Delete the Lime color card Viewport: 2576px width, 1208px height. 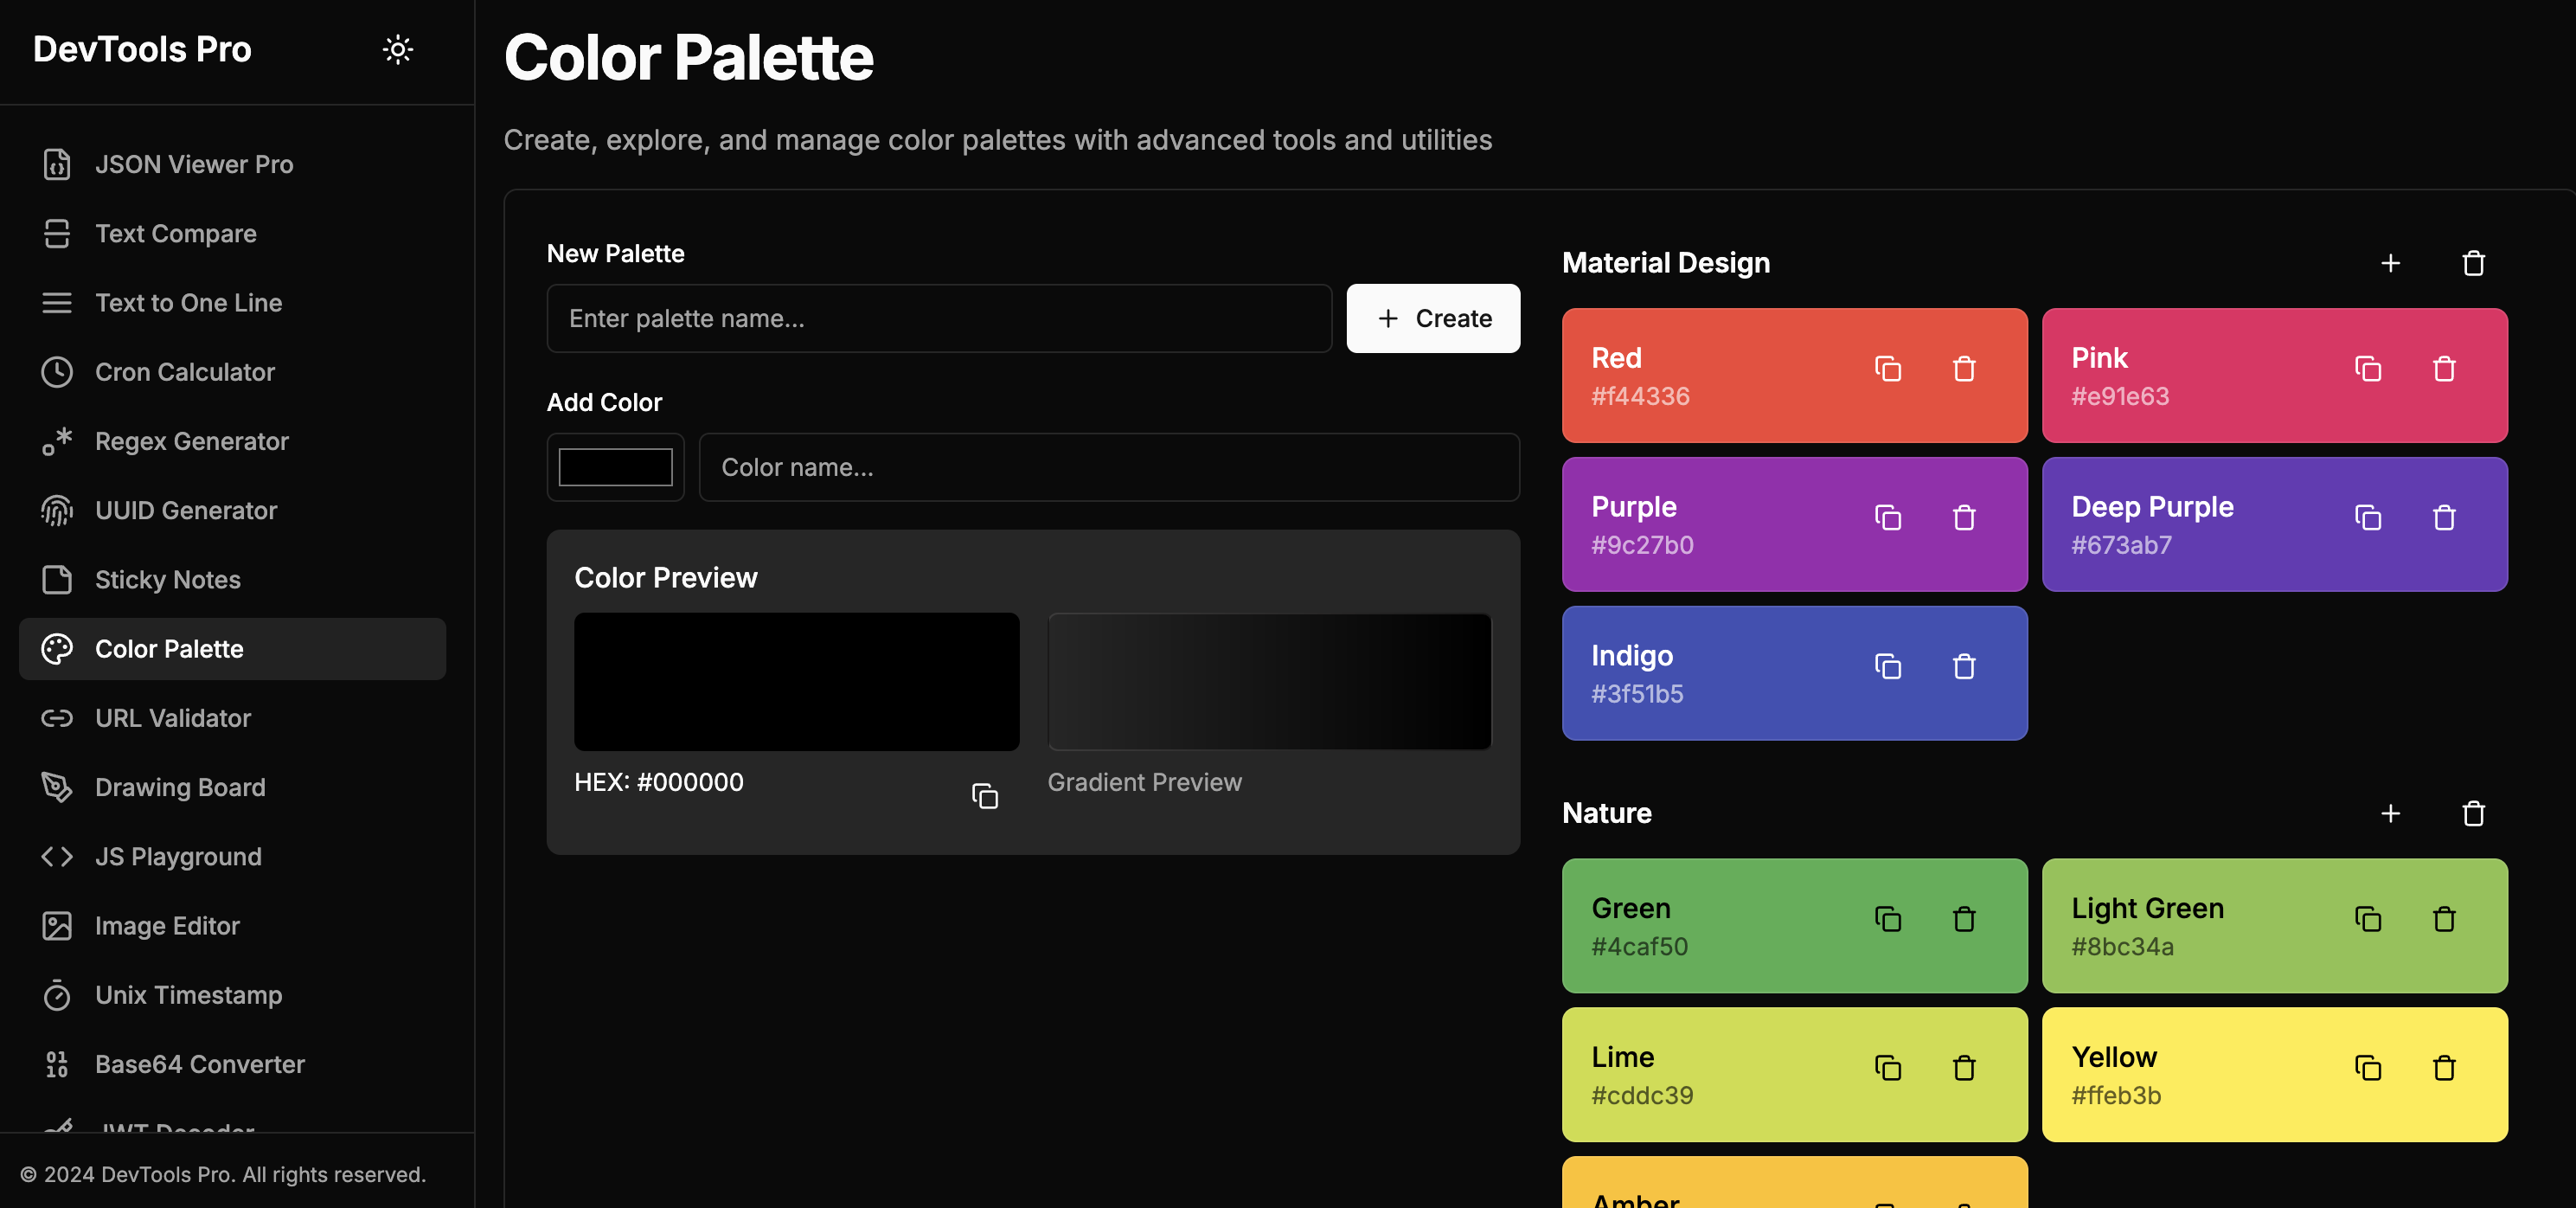tap(1963, 1068)
